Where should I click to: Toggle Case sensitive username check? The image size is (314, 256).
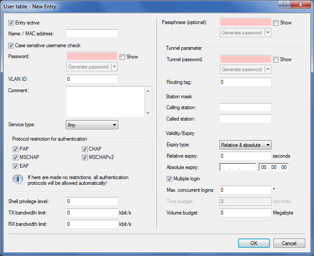coord(11,45)
